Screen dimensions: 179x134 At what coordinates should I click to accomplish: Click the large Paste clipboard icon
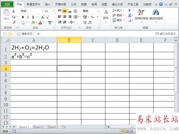point(6,12)
